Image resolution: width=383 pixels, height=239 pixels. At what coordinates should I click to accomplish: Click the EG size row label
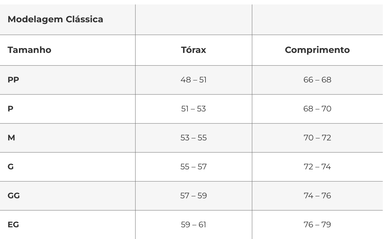pos(13,225)
